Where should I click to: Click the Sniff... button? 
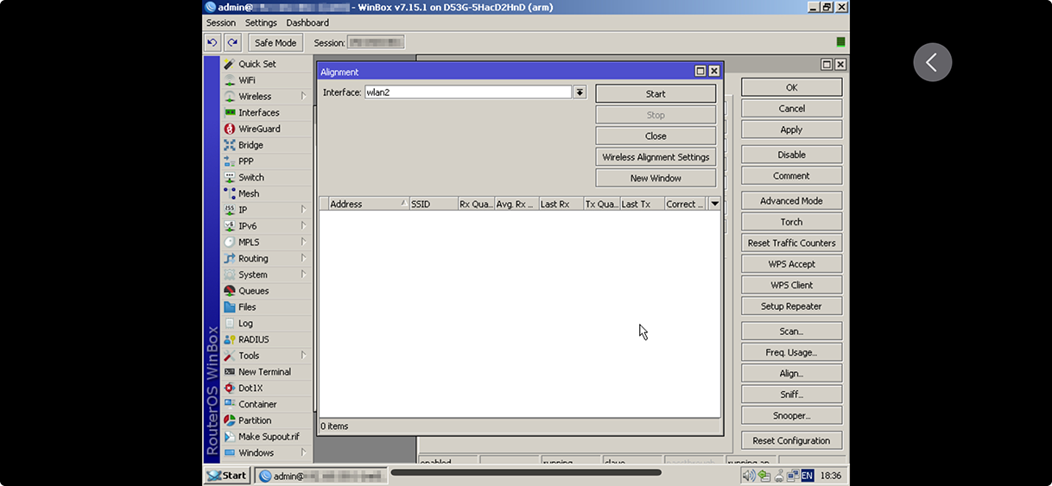pyautogui.click(x=791, y=394)
